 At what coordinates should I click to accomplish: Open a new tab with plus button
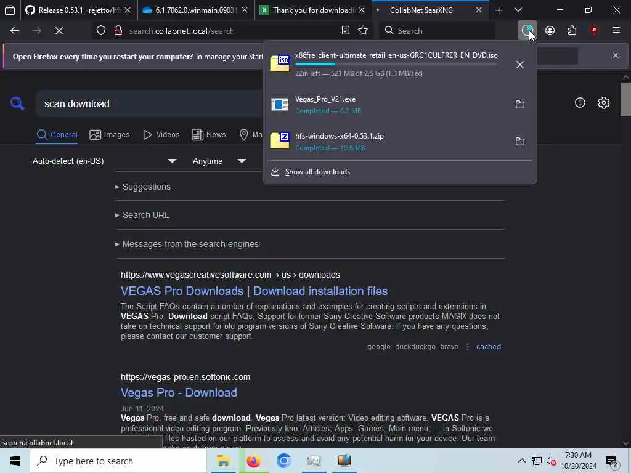(499, 10)
